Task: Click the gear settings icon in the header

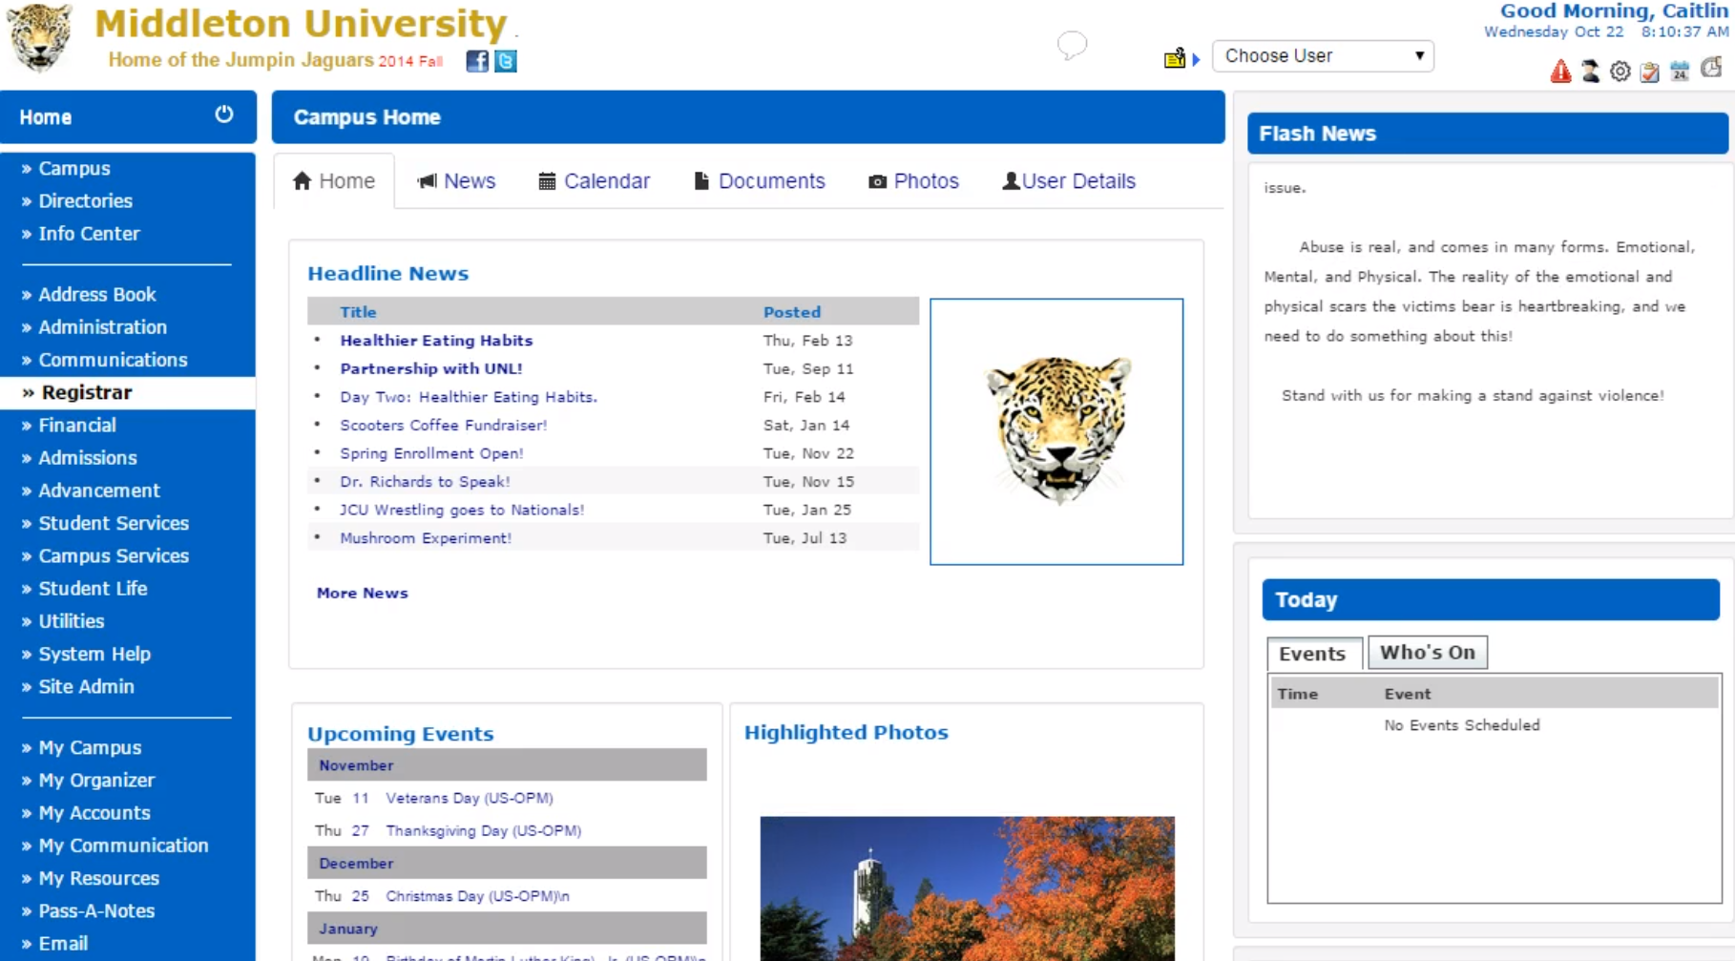Action: point(1619,72)
